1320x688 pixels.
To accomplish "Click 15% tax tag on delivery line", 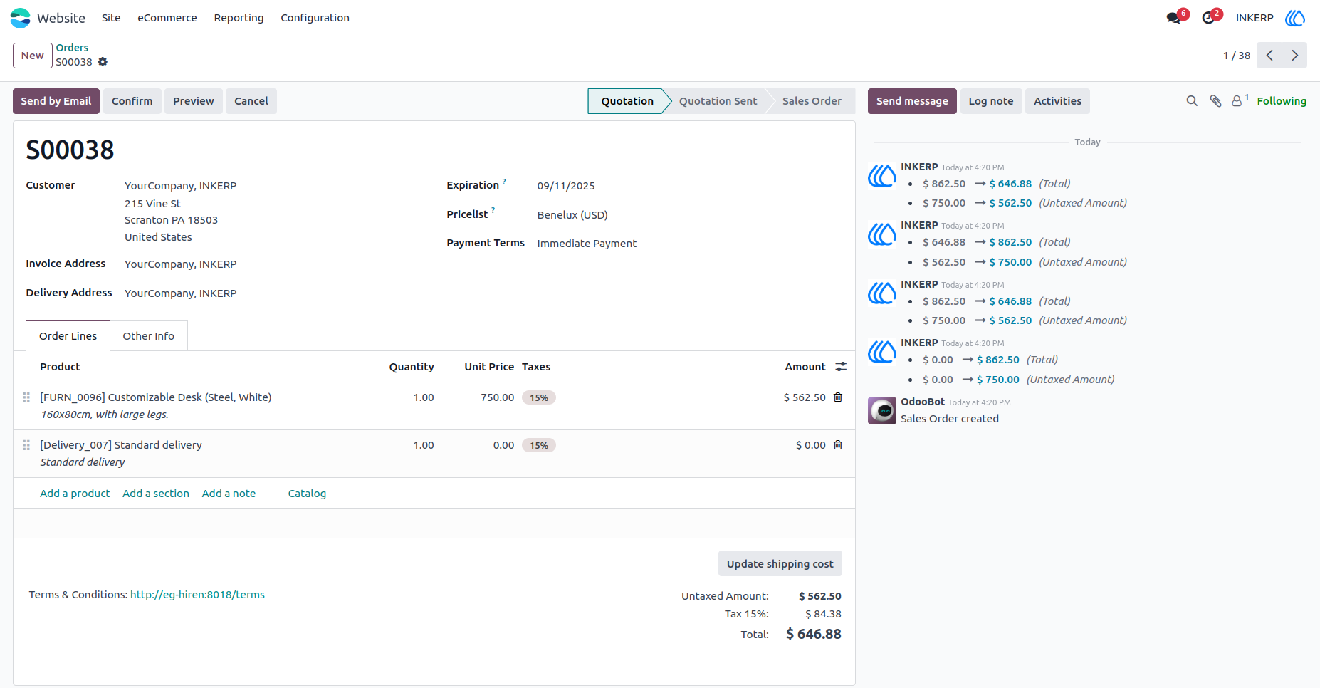I will (x=539, y=445).
